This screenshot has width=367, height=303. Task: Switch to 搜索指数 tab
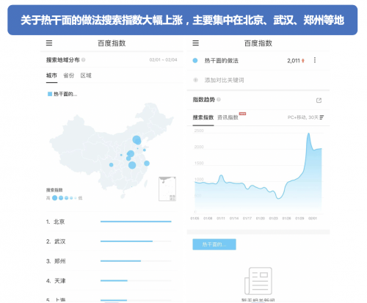pos(203,117)
